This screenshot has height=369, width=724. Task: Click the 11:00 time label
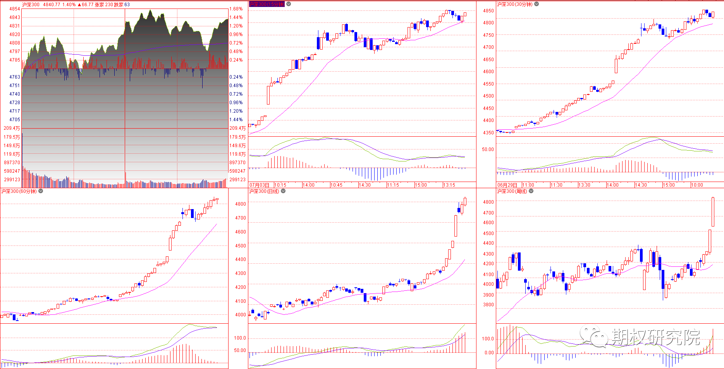(x=528, y=185)
